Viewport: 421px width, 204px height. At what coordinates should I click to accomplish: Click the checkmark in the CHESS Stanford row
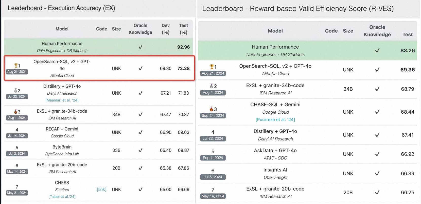[141, 189]
